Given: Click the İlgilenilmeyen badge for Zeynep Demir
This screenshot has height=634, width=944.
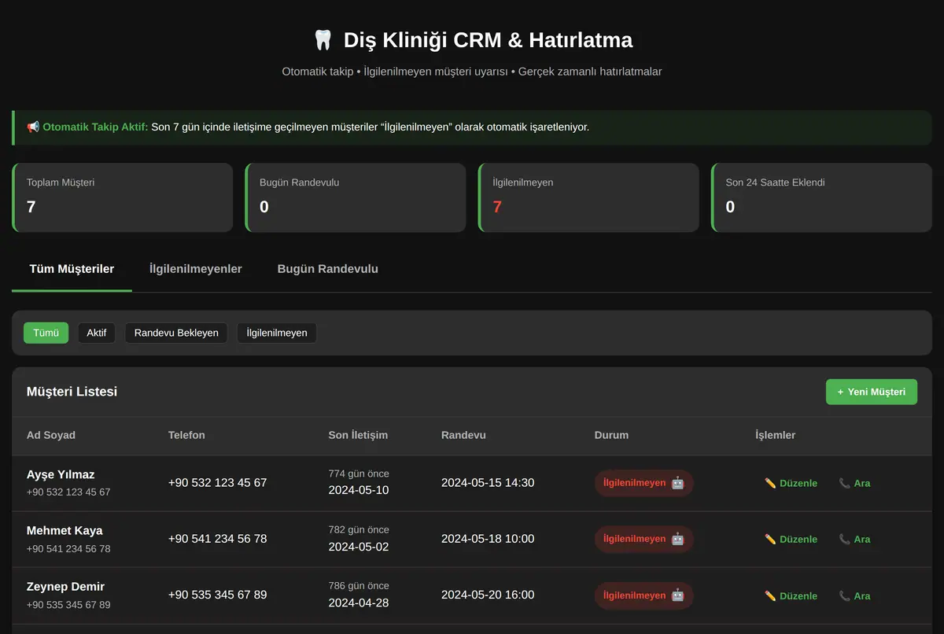Looking at the screenshot, I should coord(643,595).
